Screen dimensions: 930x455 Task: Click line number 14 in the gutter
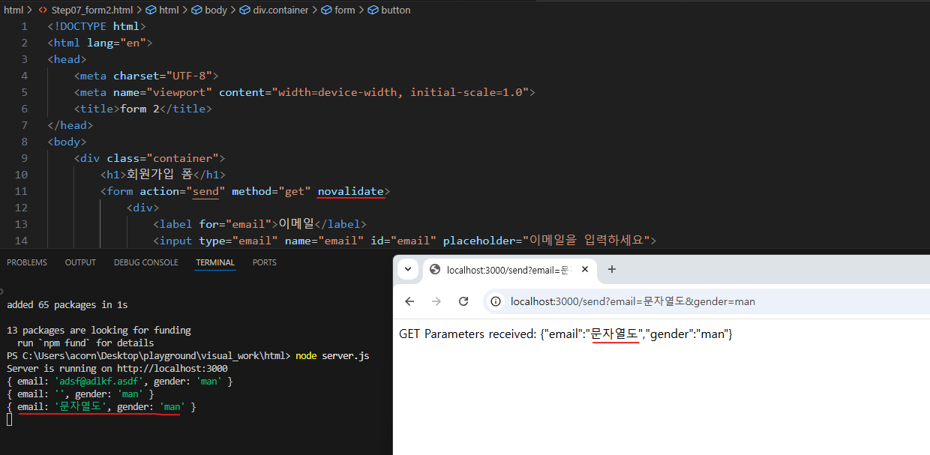coord(21,241)
